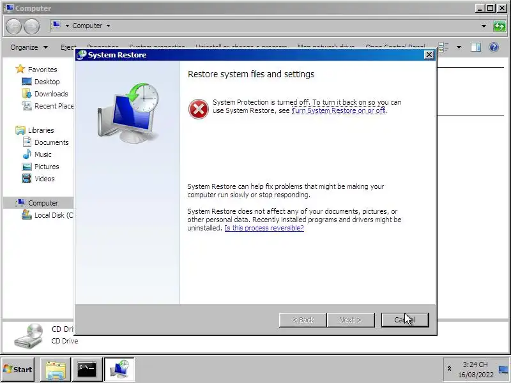Click the Downloads folder icon
Viewport: 511px width, 383px height.
coord(27,93)
